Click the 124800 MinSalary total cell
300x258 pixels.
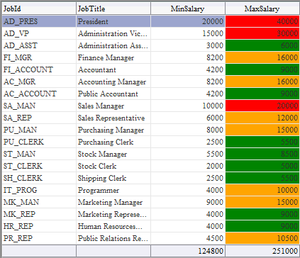[188, 251]
